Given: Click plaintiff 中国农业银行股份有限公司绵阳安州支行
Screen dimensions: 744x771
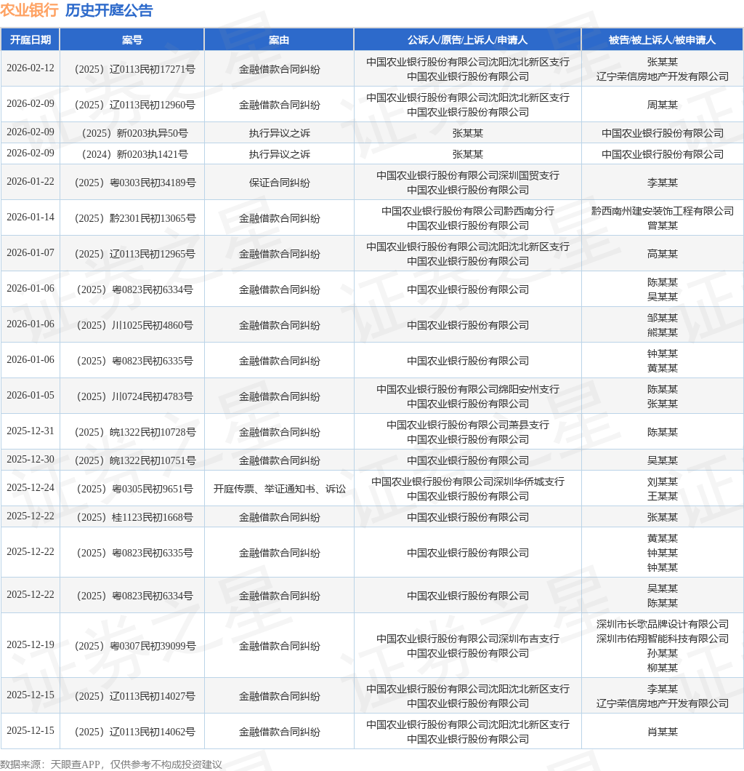Looking at the screenshot, I should [467, 389].
